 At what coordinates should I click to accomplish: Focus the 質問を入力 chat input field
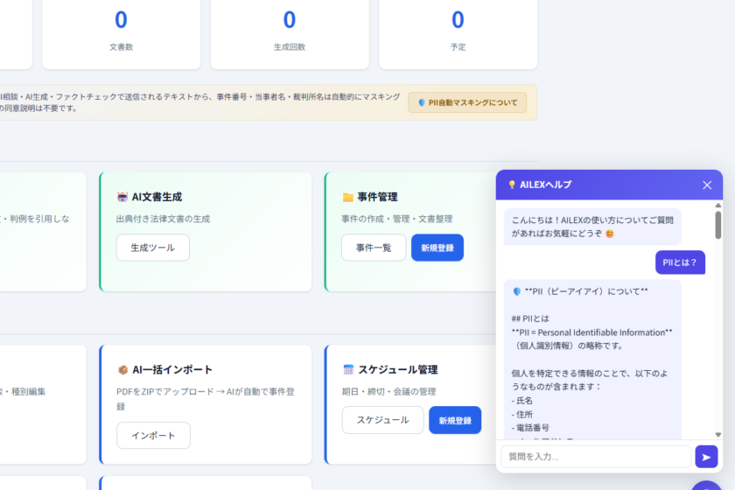595,457
